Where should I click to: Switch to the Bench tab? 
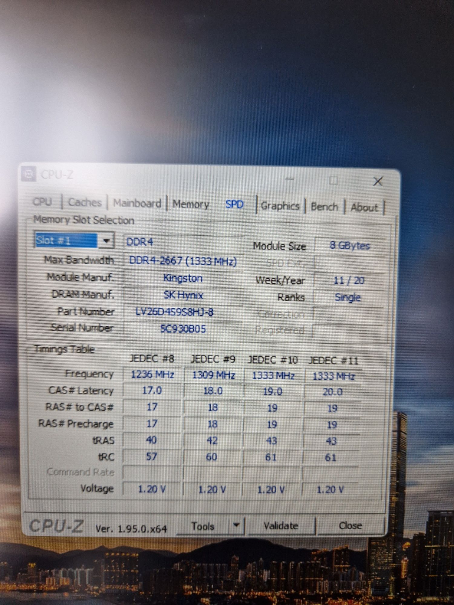(324, 207)
